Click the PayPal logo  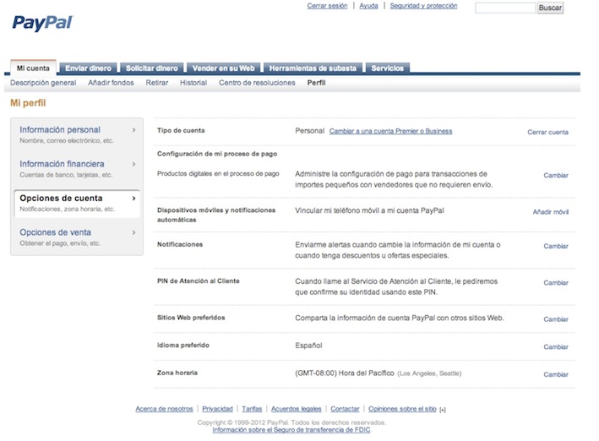point(42,22)
